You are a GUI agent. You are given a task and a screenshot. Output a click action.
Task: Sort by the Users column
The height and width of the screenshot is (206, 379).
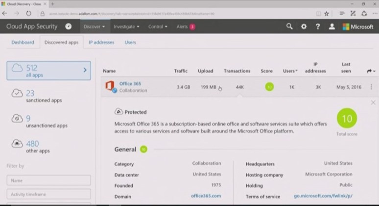click(x=290, y=71)
